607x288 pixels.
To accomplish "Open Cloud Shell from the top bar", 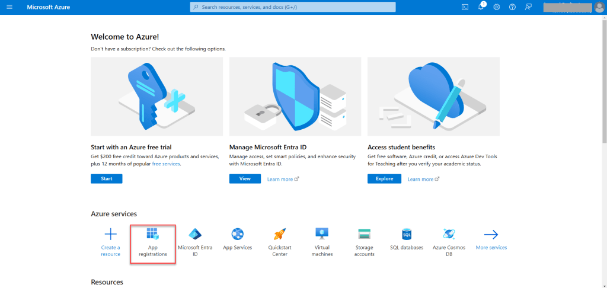I will click(x=465, y=7).
